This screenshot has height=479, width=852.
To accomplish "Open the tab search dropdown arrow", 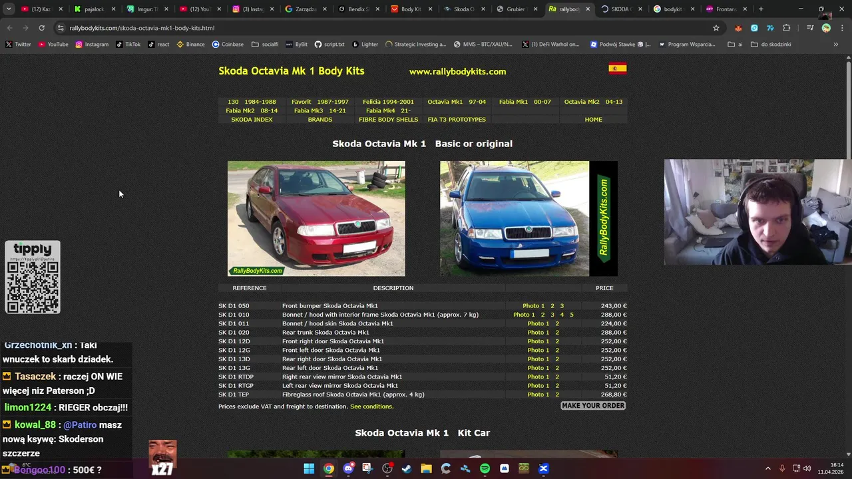I will pos(9,9).
